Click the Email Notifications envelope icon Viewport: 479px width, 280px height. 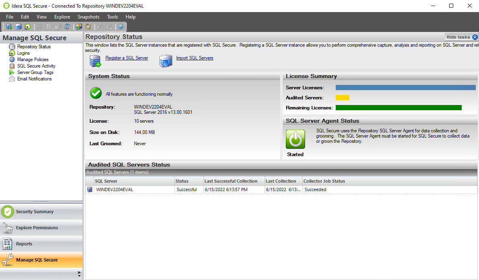pos(12,79)
